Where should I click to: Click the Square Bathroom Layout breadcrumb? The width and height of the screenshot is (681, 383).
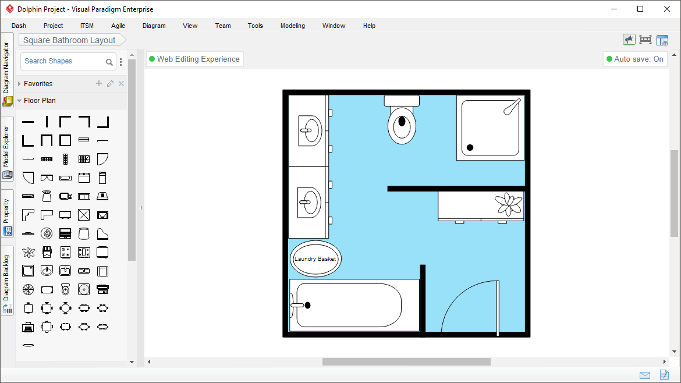[70, 40]
